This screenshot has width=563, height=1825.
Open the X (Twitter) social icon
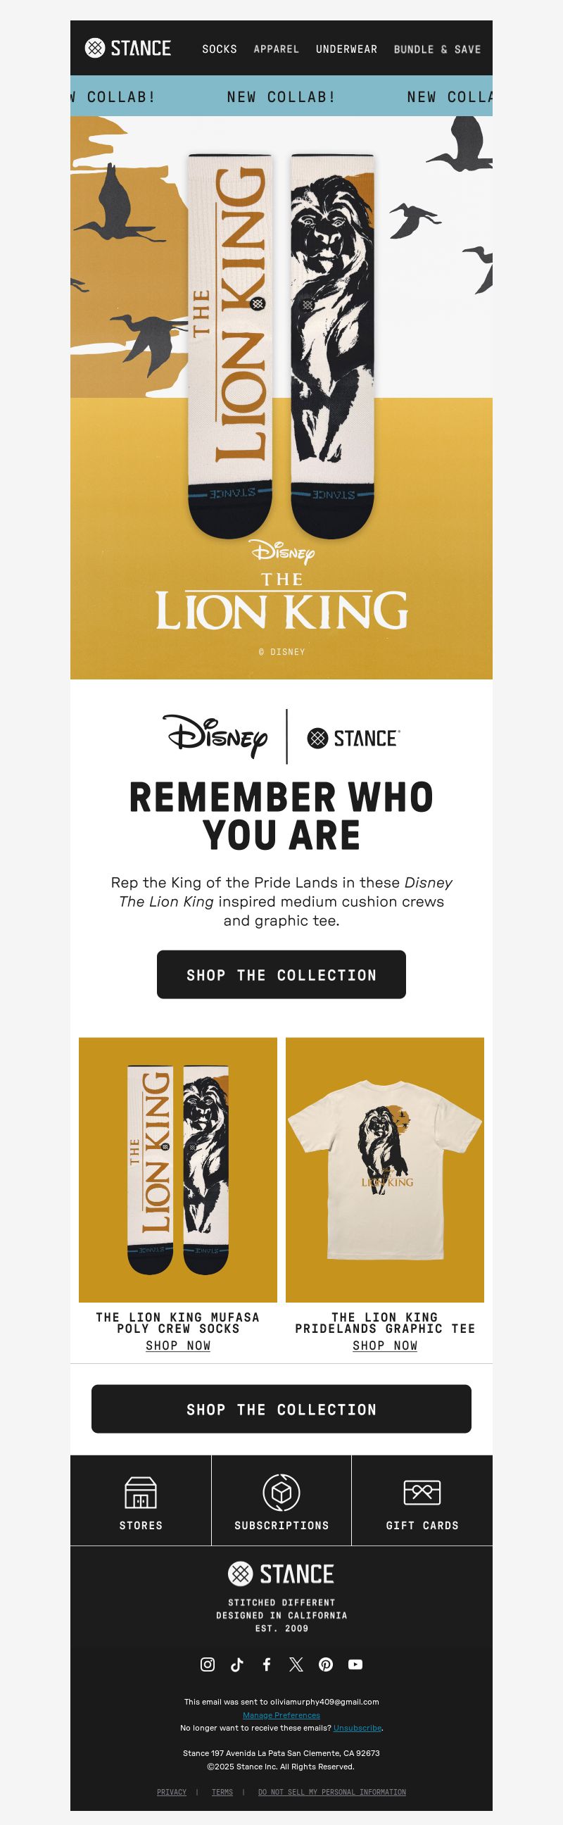click(296, 1664)
